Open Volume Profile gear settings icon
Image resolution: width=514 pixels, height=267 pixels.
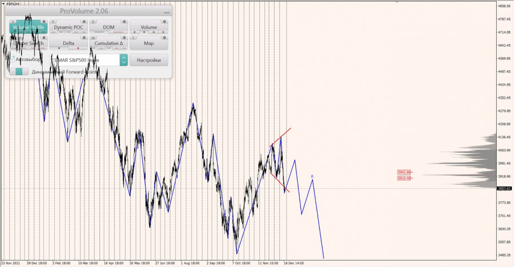[45, 22]
